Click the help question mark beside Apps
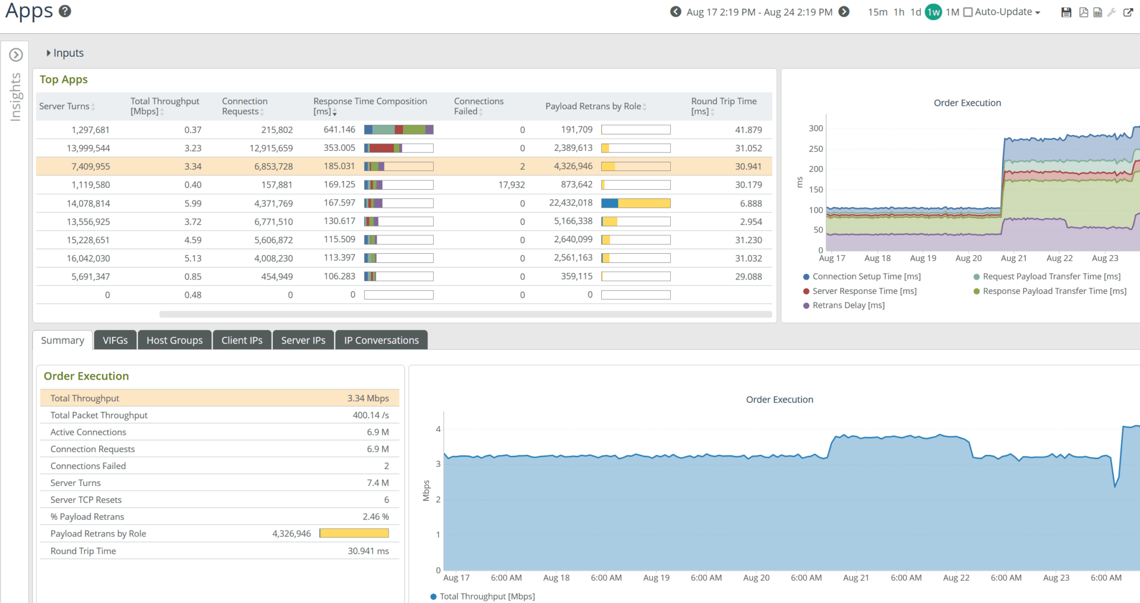 (x=65, y=11)
